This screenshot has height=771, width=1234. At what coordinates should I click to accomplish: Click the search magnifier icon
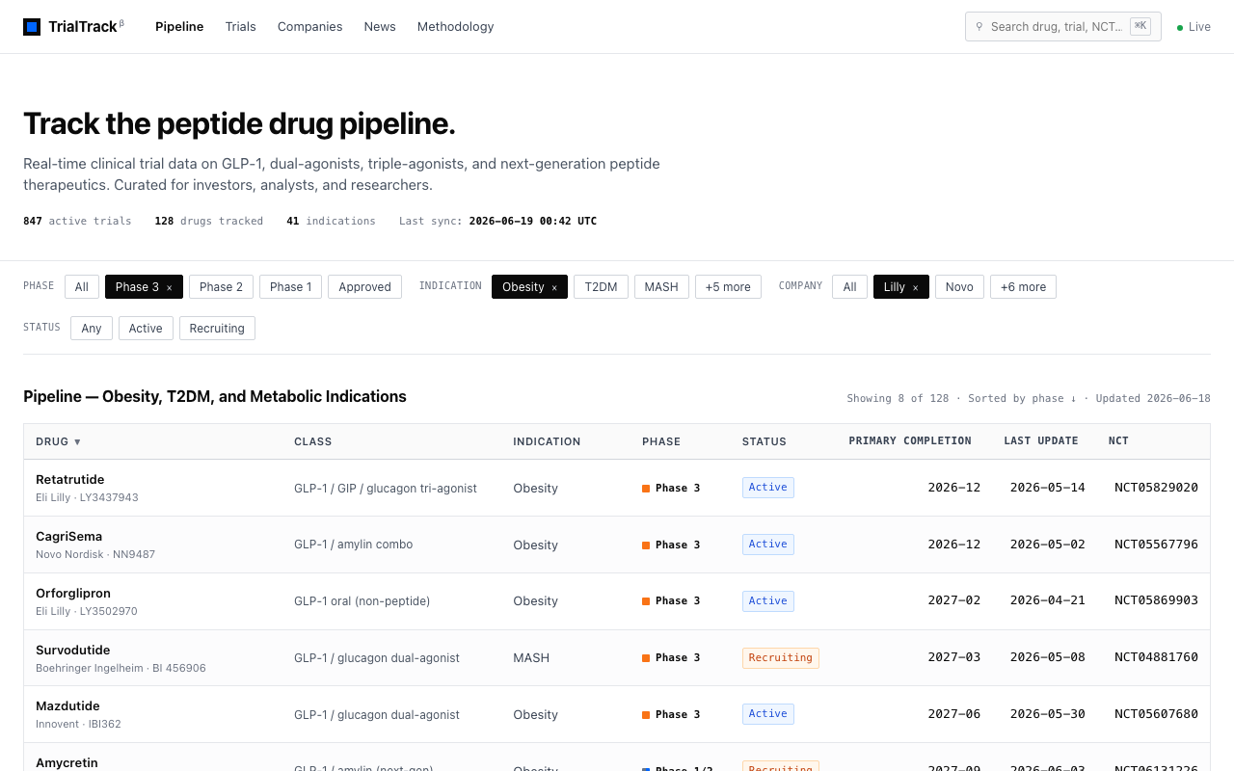(979, 27)
